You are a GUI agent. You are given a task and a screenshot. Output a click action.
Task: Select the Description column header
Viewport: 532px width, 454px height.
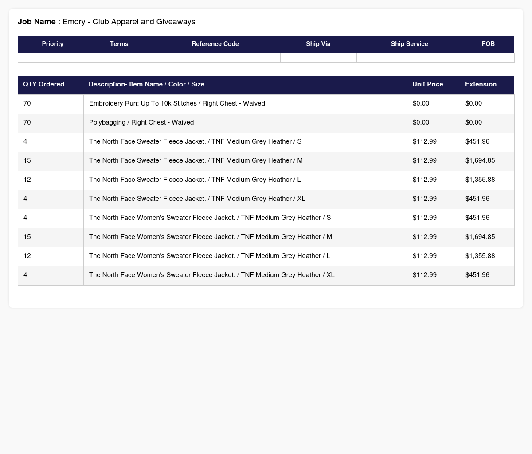tap(146, 84)
